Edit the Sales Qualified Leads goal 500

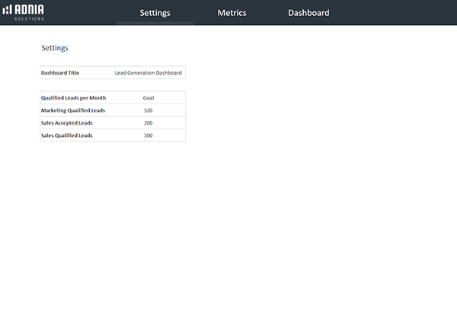point(148,135)
